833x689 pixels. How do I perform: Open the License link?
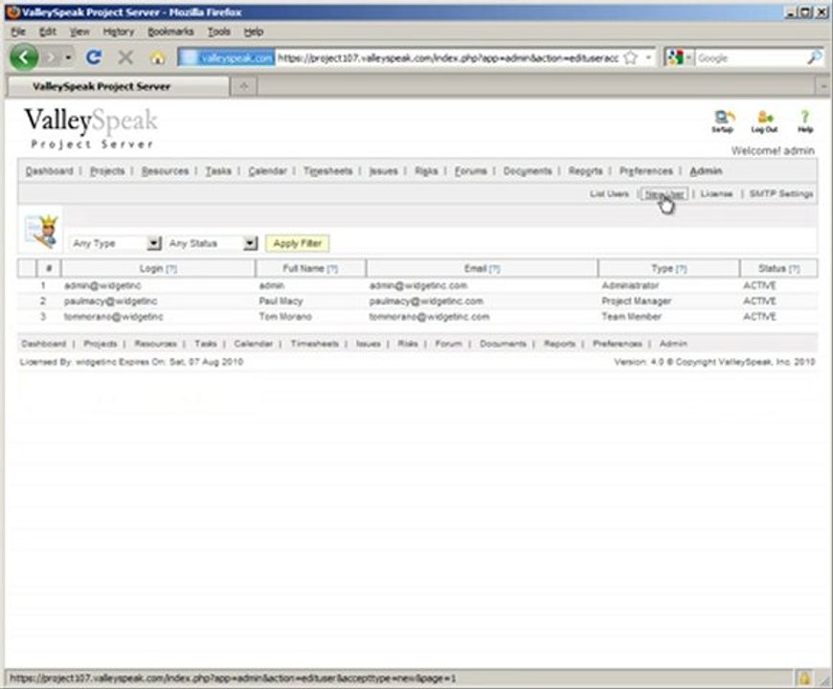[716, 193]
